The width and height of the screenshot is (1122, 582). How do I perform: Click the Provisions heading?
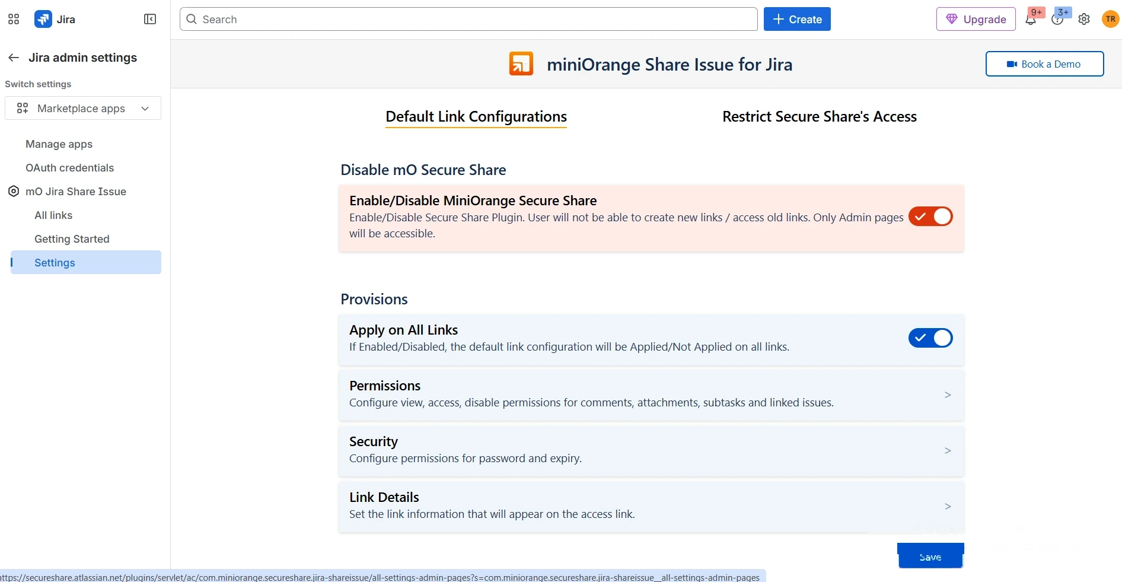pyautogui.click(x=374, y=299)
